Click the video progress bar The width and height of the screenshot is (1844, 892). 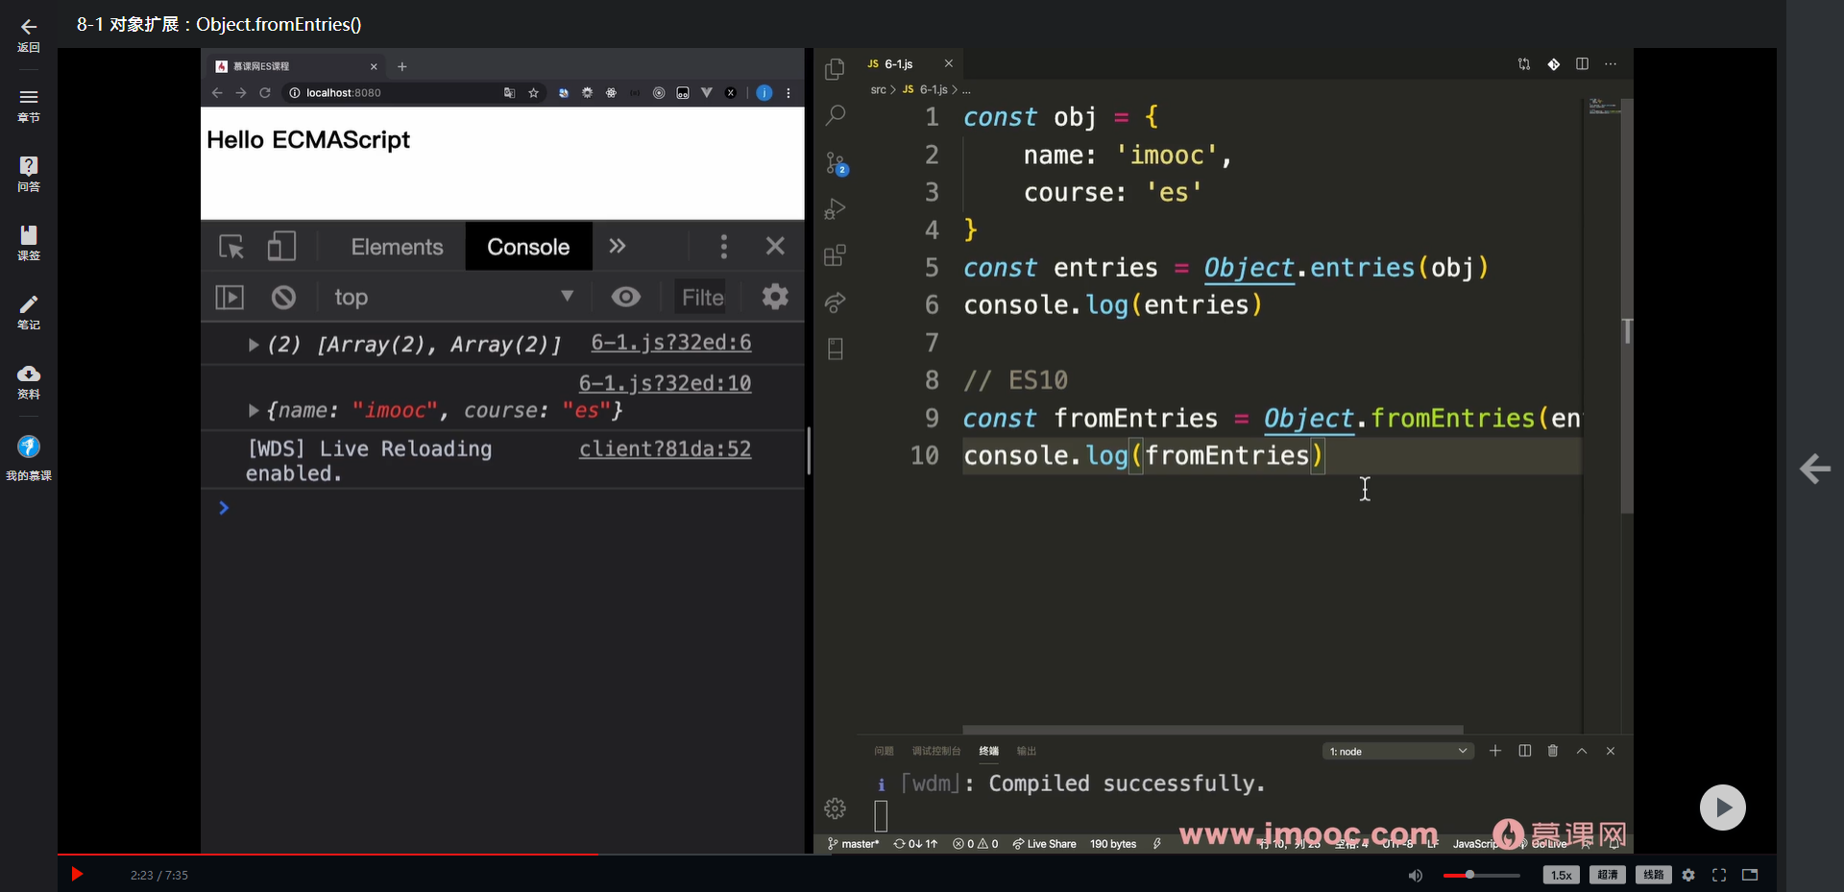[x=916, y=854]
